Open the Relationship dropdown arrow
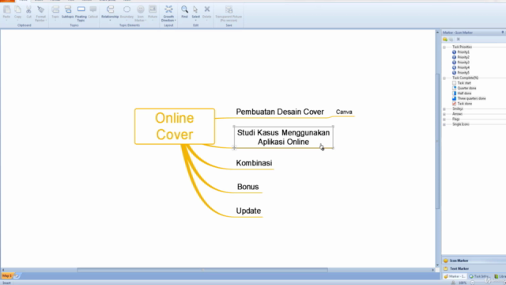506x285 pixels. click(110, 21)
